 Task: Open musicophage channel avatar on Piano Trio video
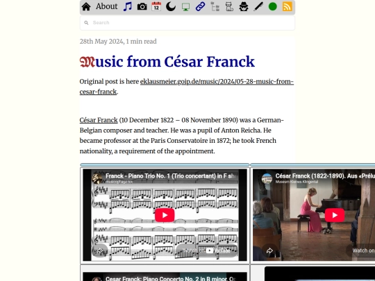pos(97,178)
